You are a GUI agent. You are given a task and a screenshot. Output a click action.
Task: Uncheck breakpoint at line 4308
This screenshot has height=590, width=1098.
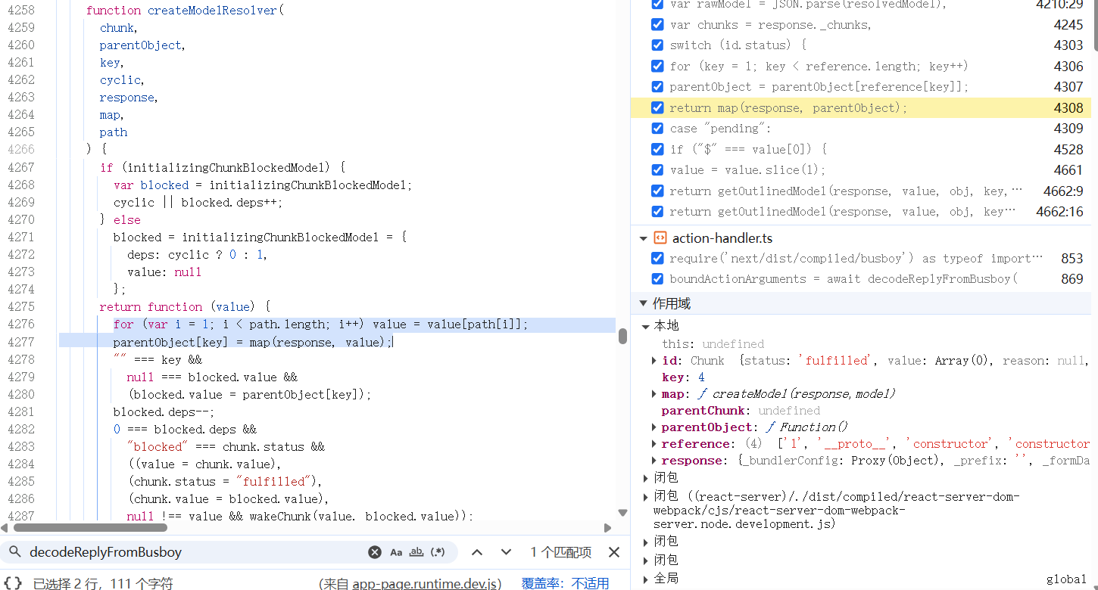[x=657, y=108]
